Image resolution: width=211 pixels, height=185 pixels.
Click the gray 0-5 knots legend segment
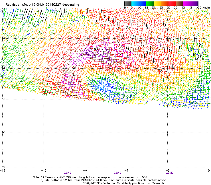click(x=128, y=3)
